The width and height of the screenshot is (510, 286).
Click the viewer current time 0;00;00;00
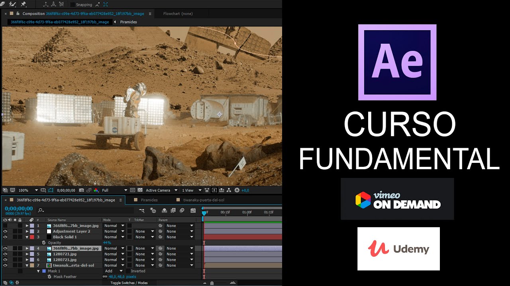coord(66,190)
